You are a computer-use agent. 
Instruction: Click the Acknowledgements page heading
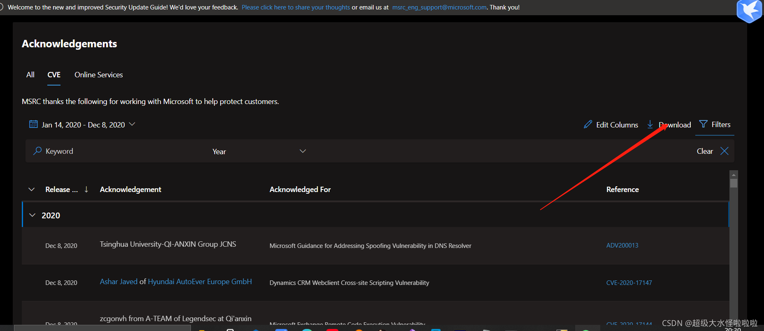coord(70,44)
